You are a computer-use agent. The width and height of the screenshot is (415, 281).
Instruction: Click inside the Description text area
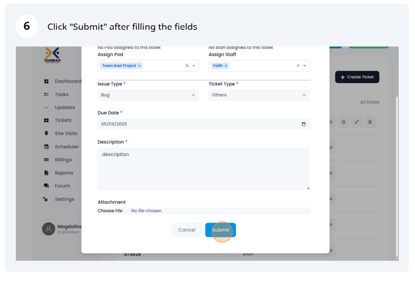(204, 169)
